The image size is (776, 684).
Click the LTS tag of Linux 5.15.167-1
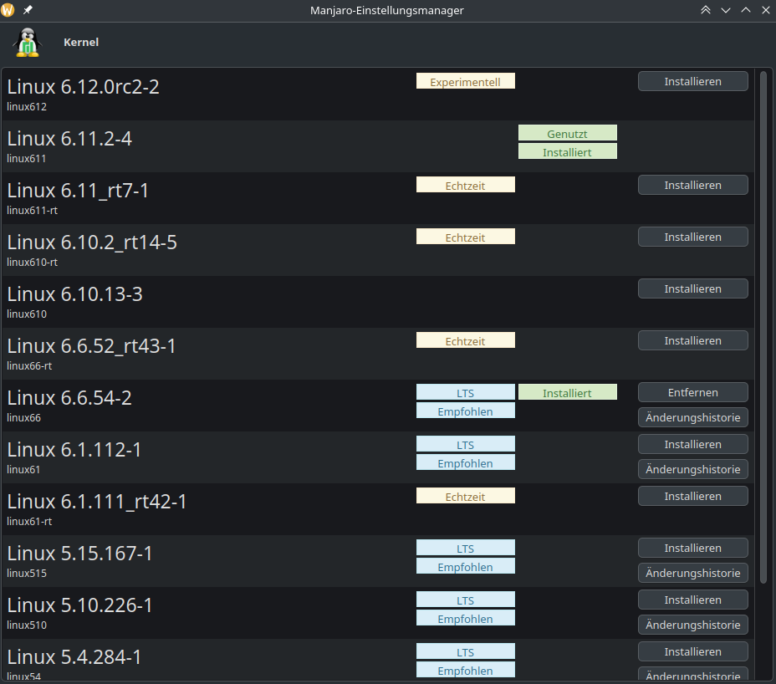(465, 548)
